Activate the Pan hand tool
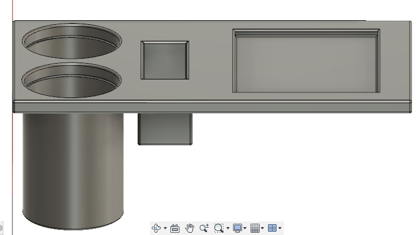417x235 pixels. (x=190, y=228)
